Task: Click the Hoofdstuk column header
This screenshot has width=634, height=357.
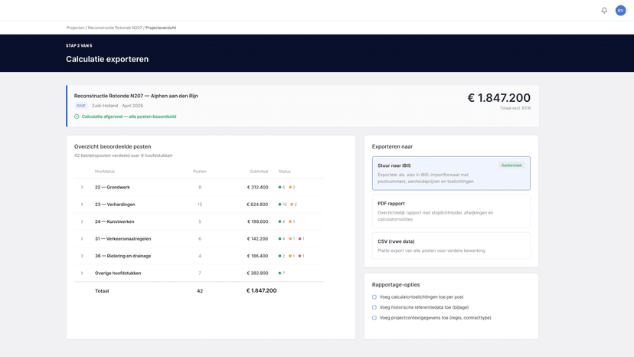Action: [x=105, y=172]
